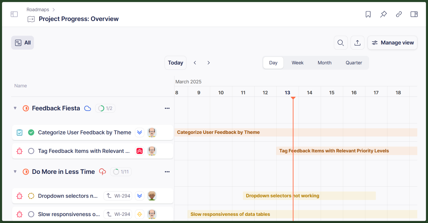Click medium priority icon on Slow responsiveness row
Screen dimensions: 428x223
tap(140, 214)
